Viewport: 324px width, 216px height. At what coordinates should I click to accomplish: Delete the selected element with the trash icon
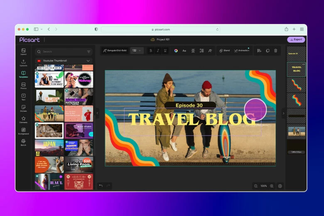[275, 51]
